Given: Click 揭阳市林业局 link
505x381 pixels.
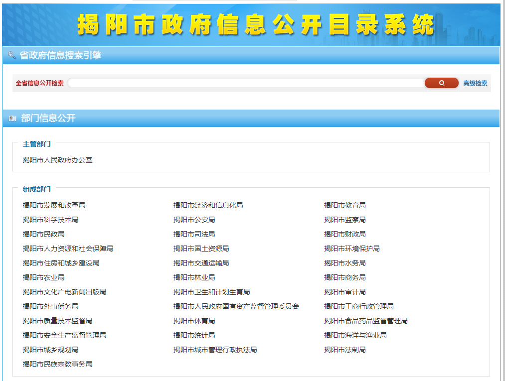Looking at the screenshot, I should (x=194, y=278).
